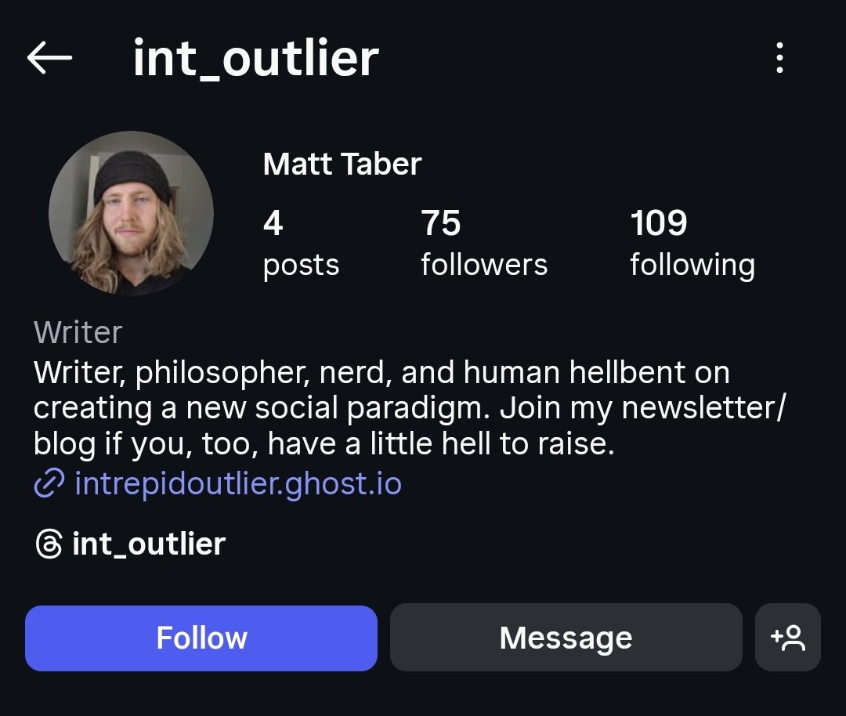Tap the number 4 above posts
The image size is (846, 716).
tap(273, 223)
